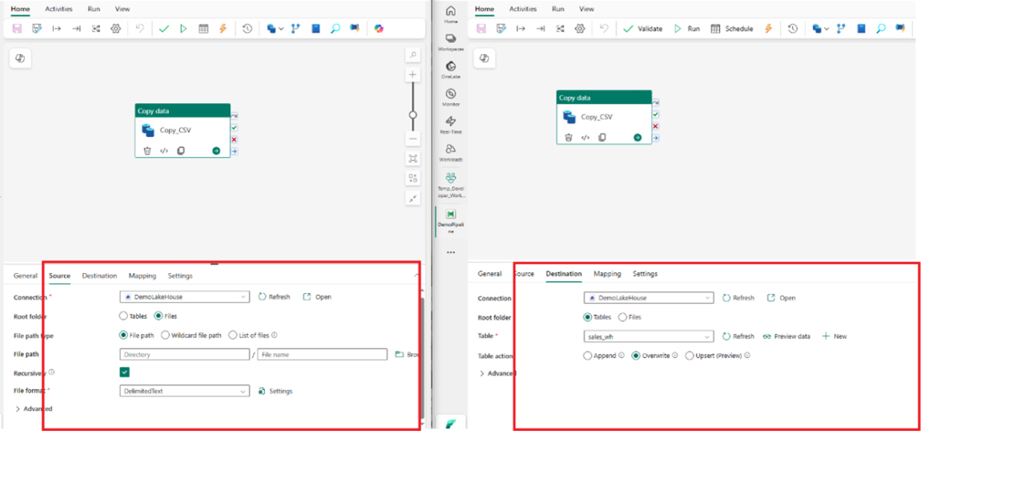Click the Preview data link for the table
The width and height of the screenshot is (1025, 483).
click(x=786, y=336)
